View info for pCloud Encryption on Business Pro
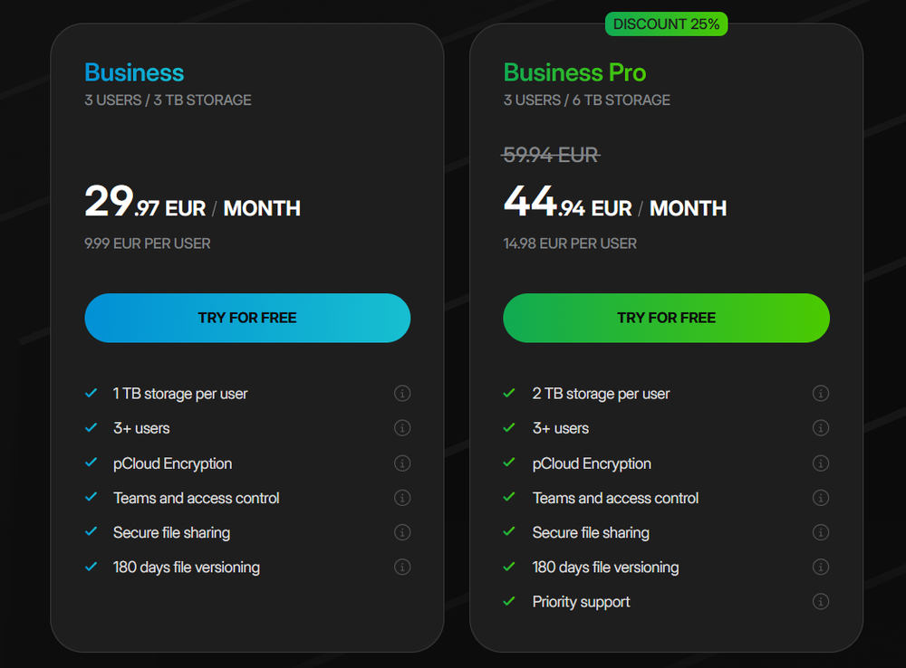Viewport: 906px width, 668px height. coord(821,463)
